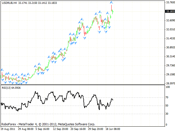Click the 33.7650 price axis label

point(170,2)
